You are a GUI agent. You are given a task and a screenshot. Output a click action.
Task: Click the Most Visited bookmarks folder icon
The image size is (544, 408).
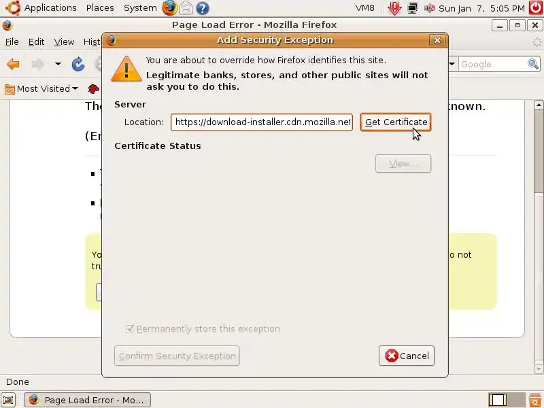point(10,89)
